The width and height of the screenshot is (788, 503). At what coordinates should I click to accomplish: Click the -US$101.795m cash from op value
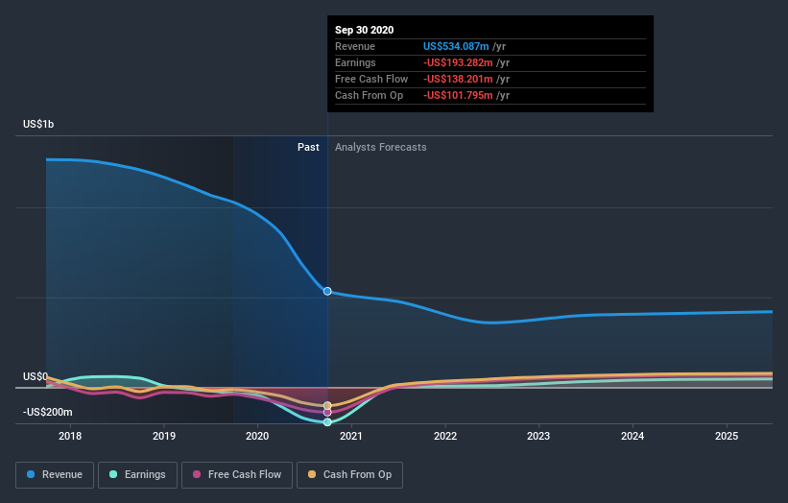(458, 95)
